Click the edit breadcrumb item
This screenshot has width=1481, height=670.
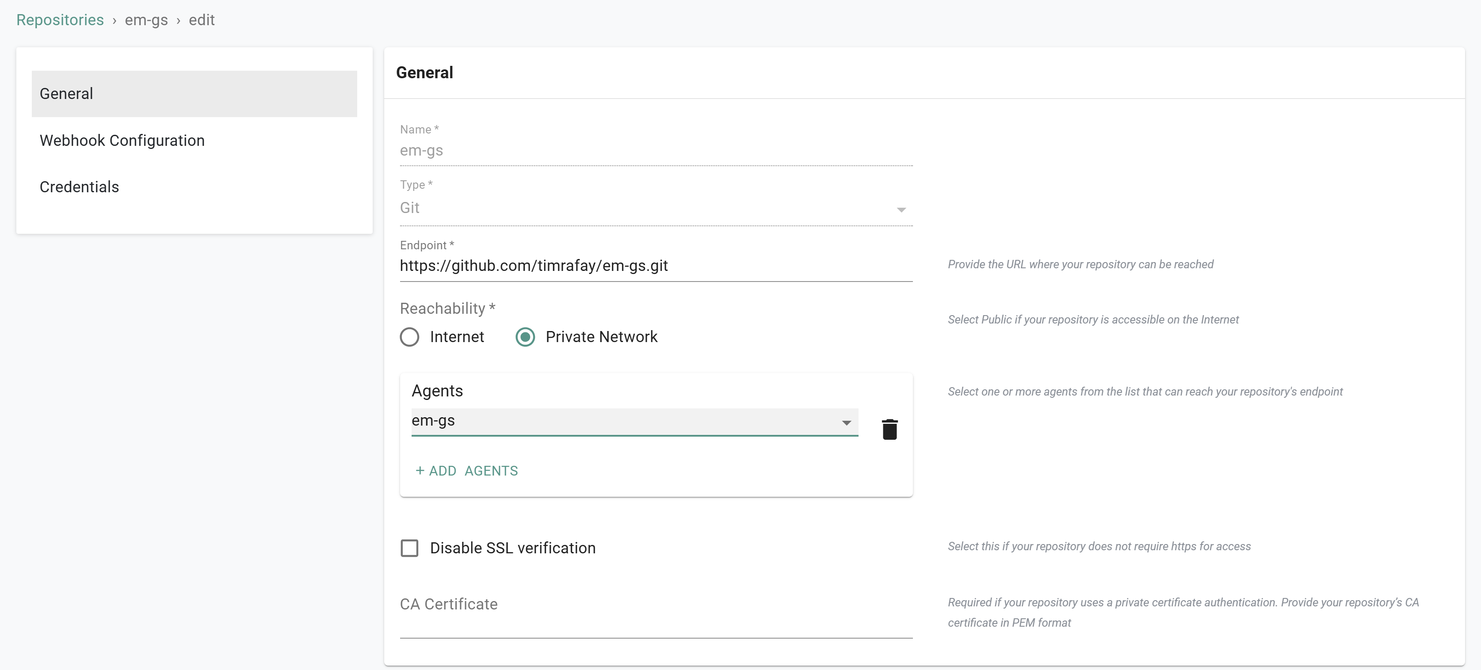[x=201, y=19]
